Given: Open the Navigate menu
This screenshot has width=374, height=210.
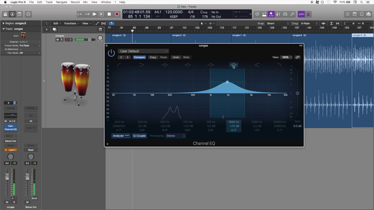Looking at the screenshot, I should tap(61, 2).
